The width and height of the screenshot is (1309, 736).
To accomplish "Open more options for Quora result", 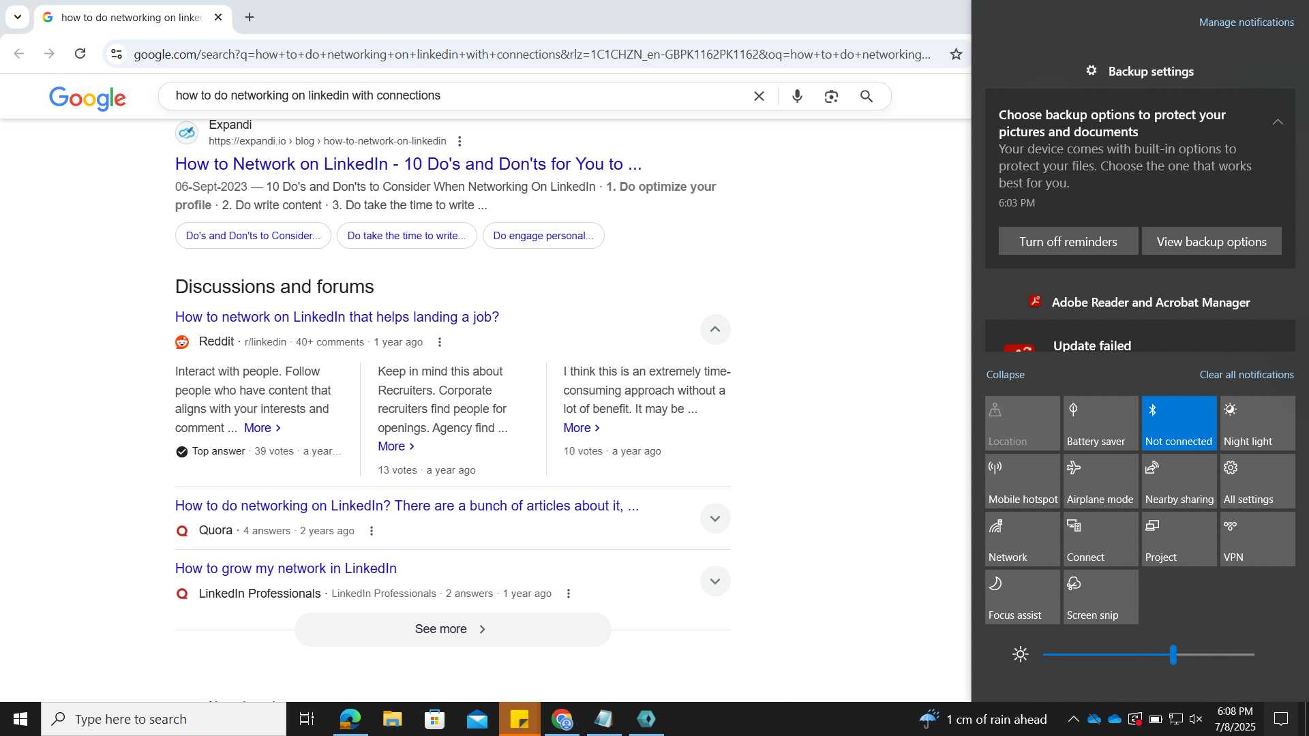I will 372,531.
